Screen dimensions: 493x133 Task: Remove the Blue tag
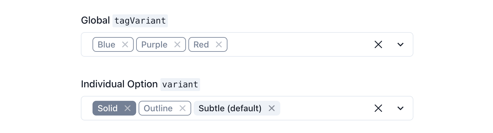pyautogui.click(x=125, y=45)
